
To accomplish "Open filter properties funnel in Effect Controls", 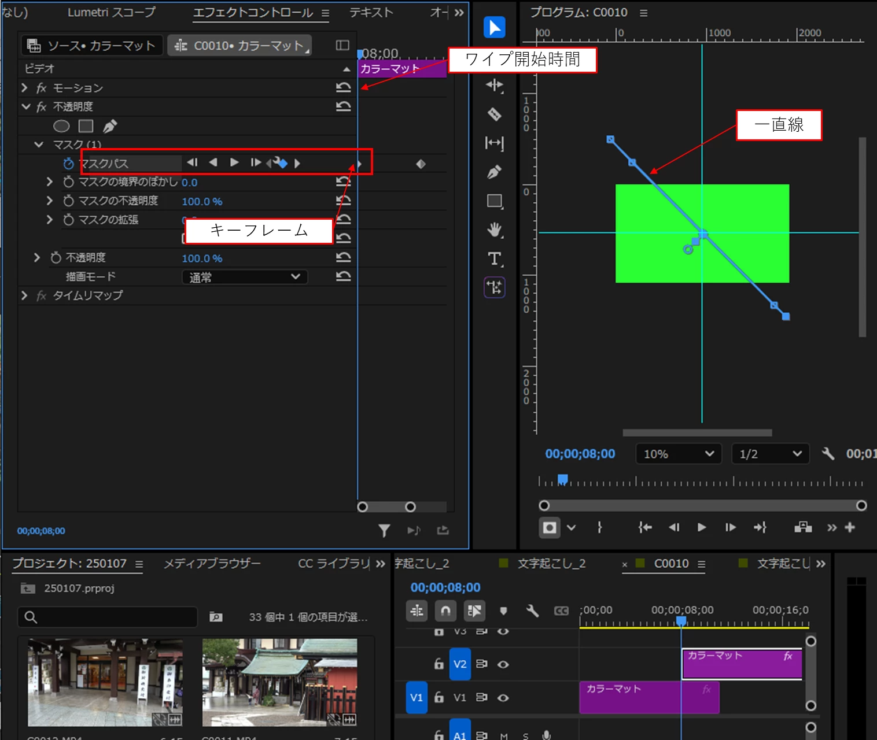I will [x=384, y=530].
